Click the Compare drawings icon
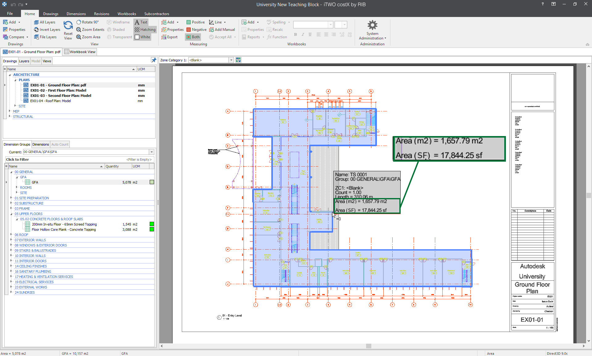Image resolution: width=592 pixels, height=356 pixels. [5, 37]
